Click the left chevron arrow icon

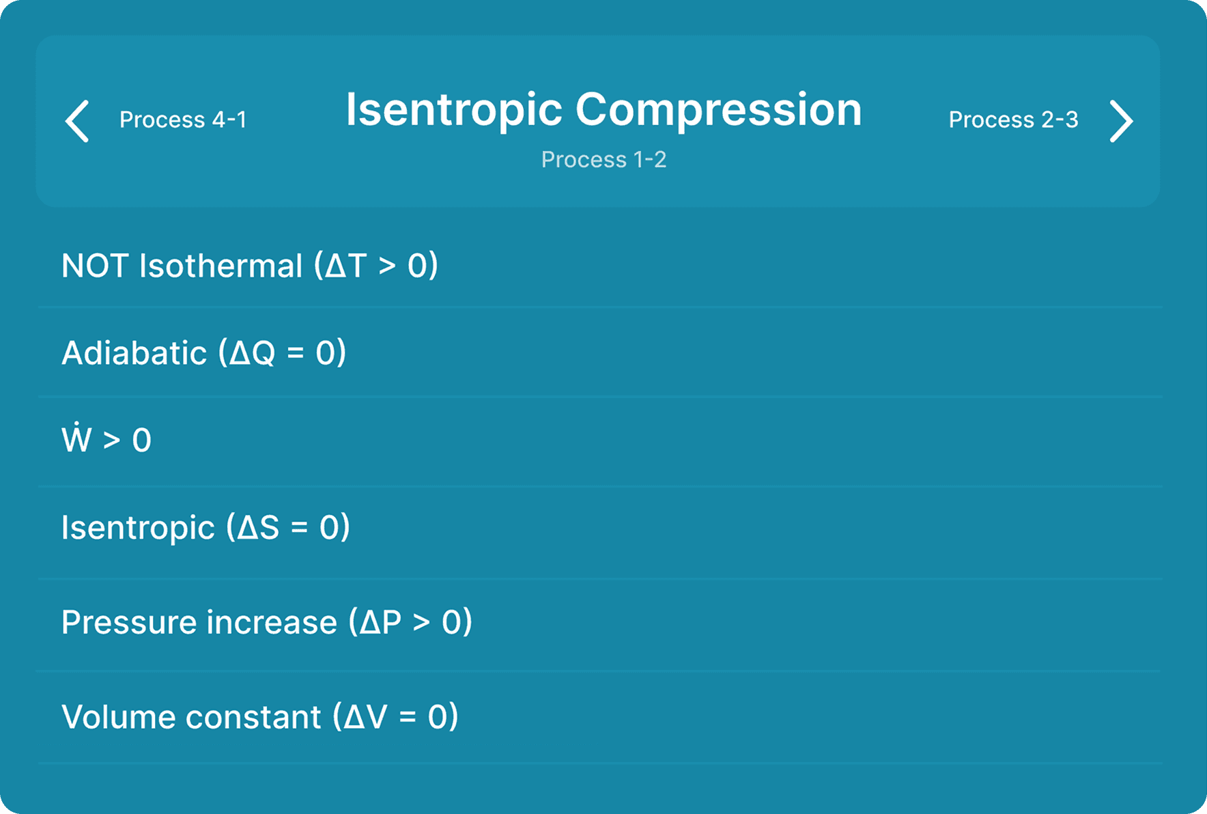(x=77, y=121)
